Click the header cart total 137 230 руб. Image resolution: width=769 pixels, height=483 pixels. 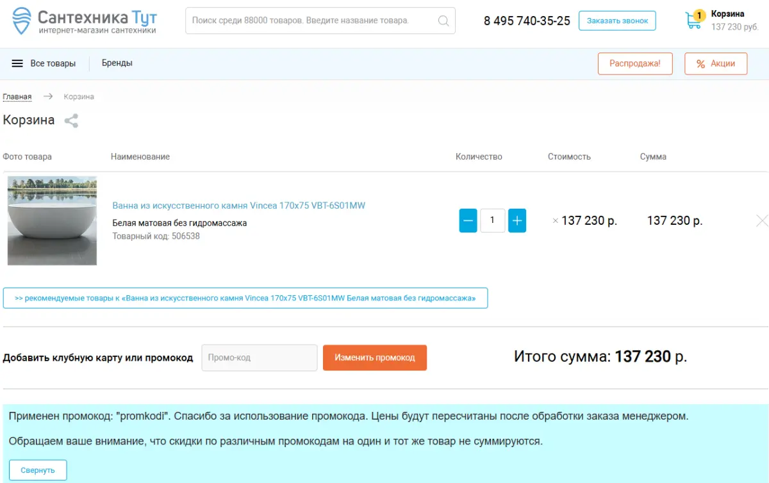coord(735,27)
